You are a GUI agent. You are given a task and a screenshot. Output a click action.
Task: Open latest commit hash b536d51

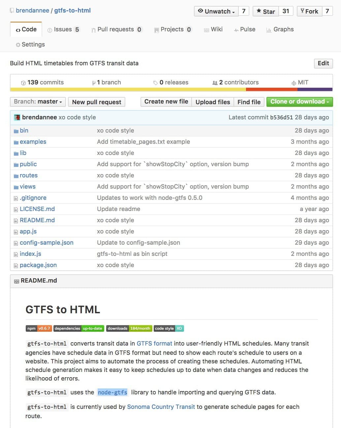281,117
